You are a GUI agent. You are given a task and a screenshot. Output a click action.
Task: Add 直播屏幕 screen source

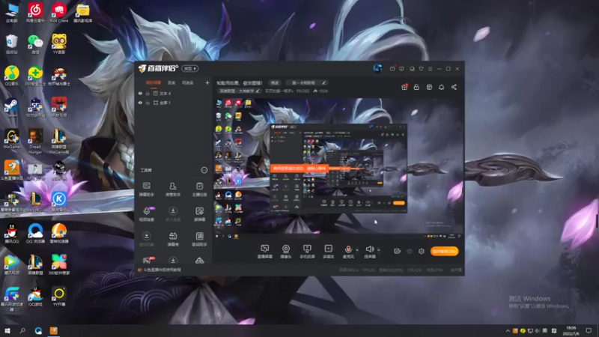coord(265,252)
